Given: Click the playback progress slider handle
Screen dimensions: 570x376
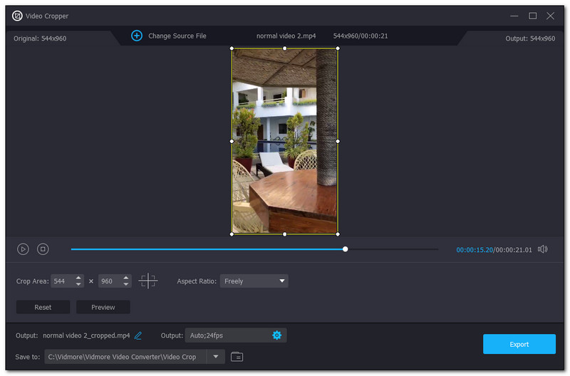Looking at the screenshot, I should [346, 249].
